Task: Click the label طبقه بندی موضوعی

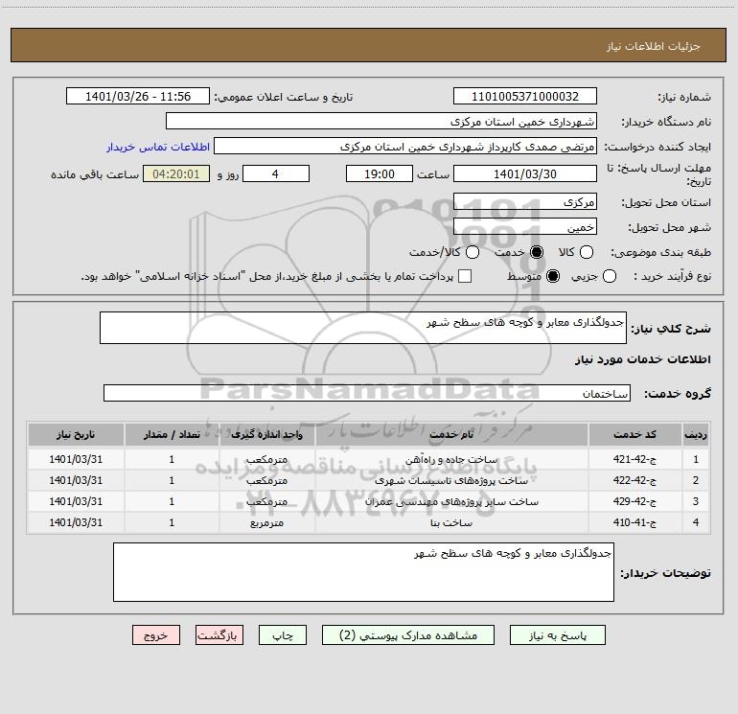Action: [x=660, y=252]
